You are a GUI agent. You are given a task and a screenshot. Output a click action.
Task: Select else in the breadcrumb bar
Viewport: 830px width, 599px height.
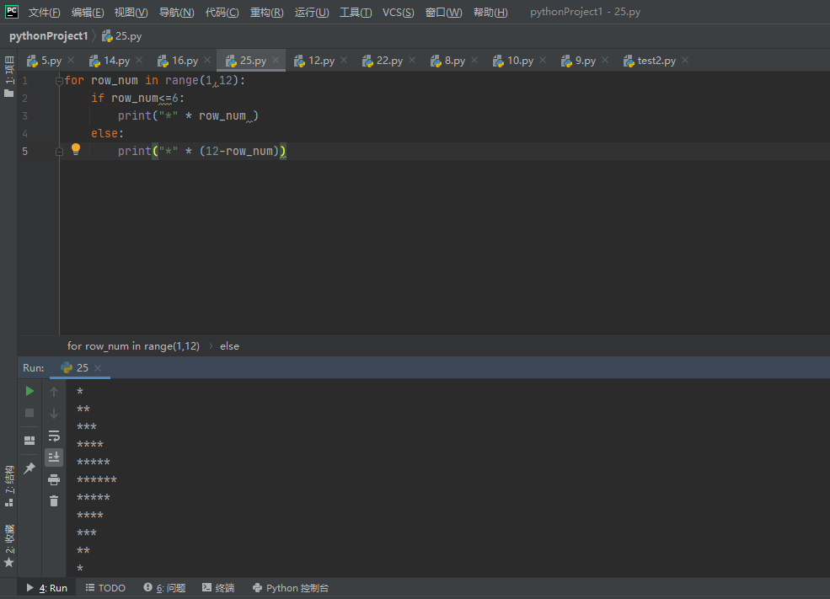click(x=230, y=346)
